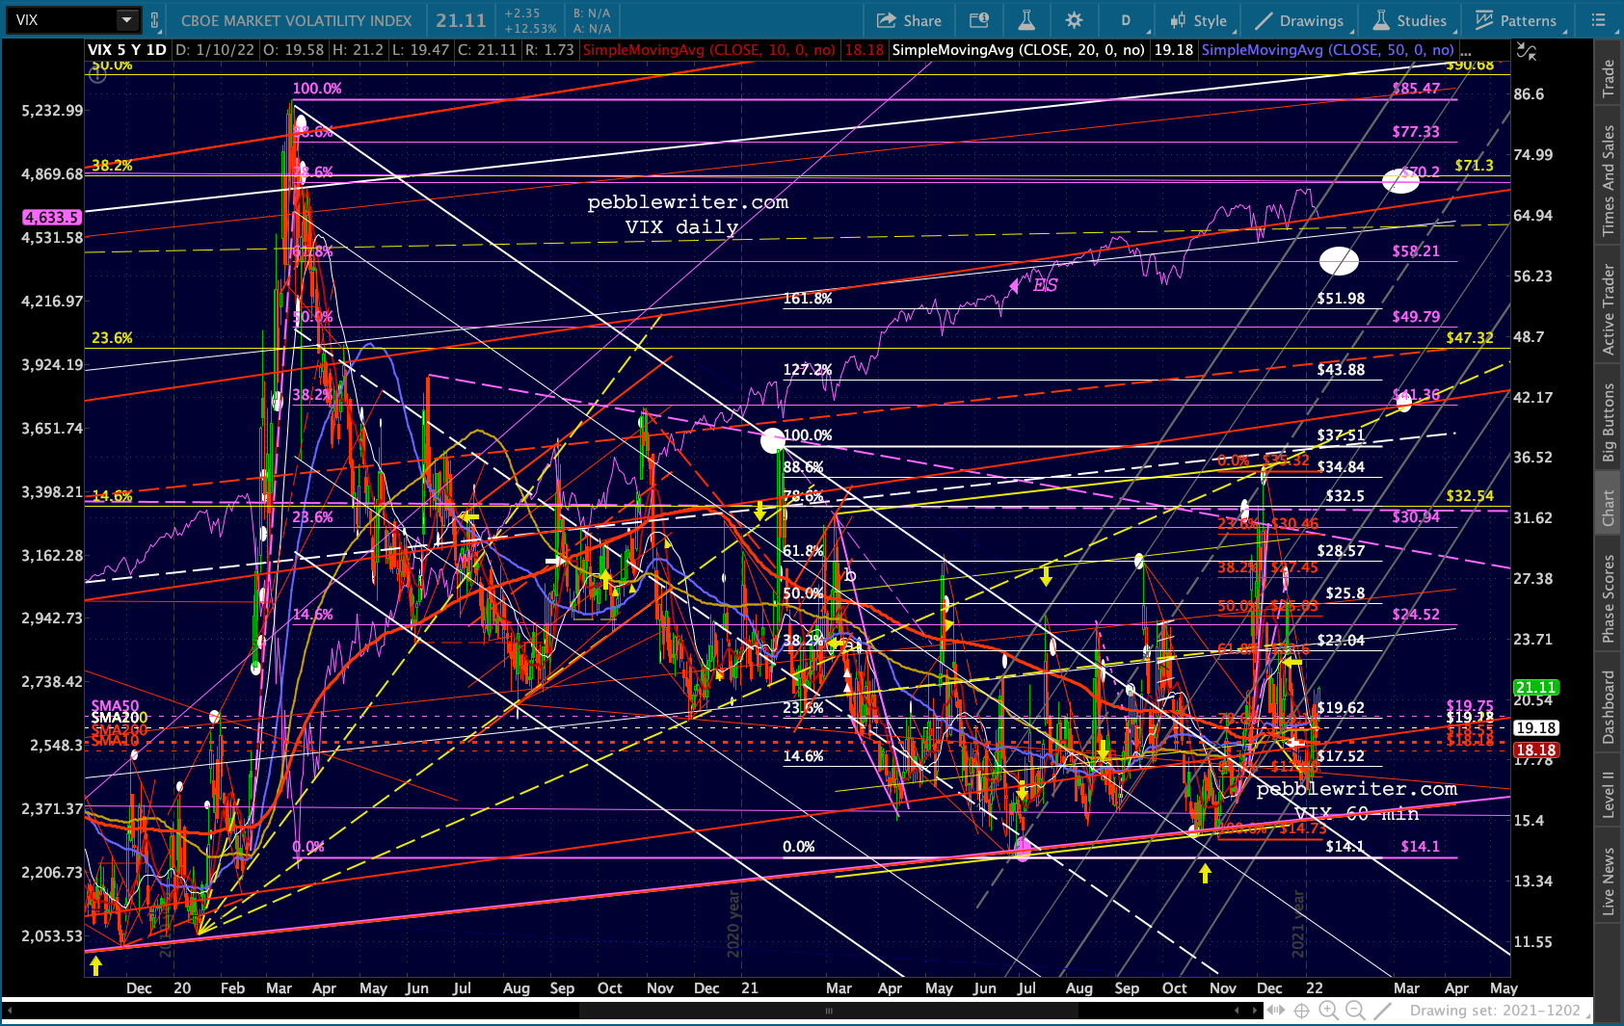Click the zoom out magnifier icon
Screen dimensions: 1624x1026
[1355, 1010]
